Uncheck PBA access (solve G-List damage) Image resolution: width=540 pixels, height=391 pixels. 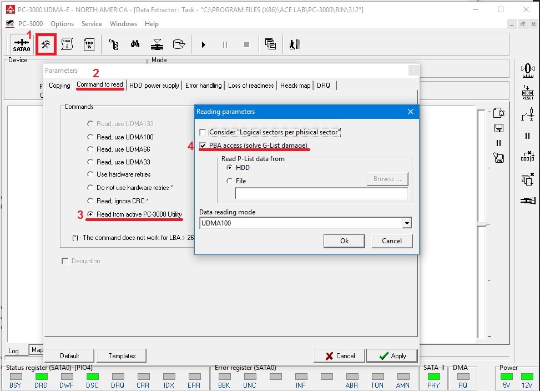click(x=203, y=146)
